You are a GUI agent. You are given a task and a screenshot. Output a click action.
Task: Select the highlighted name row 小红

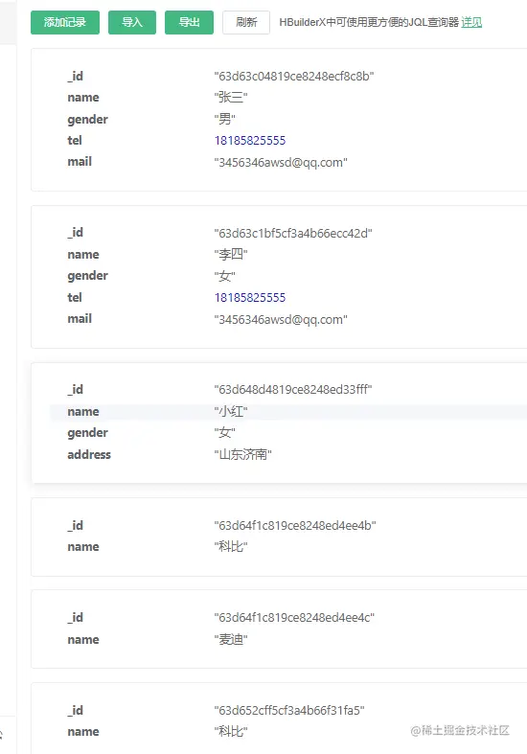click(288, 412)
